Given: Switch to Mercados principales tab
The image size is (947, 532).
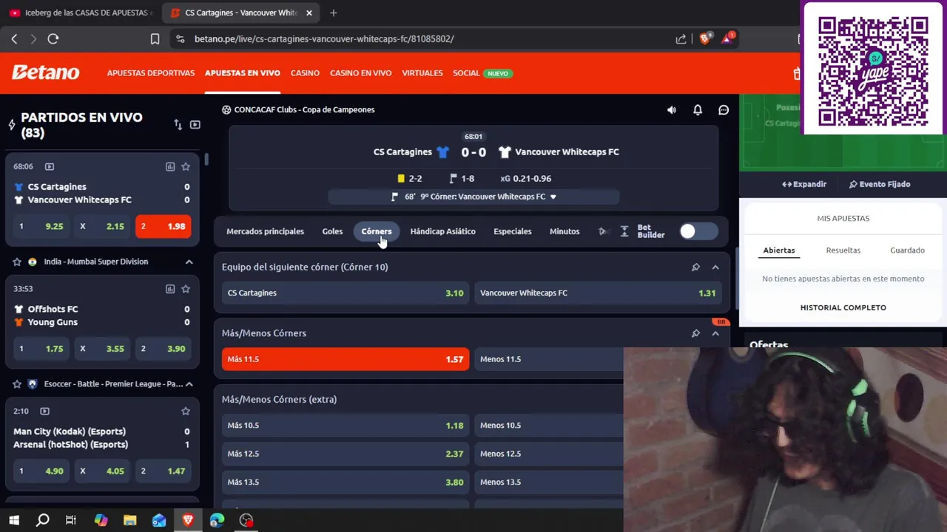Looking at the screenshot, I should click(x=265, y=231).
